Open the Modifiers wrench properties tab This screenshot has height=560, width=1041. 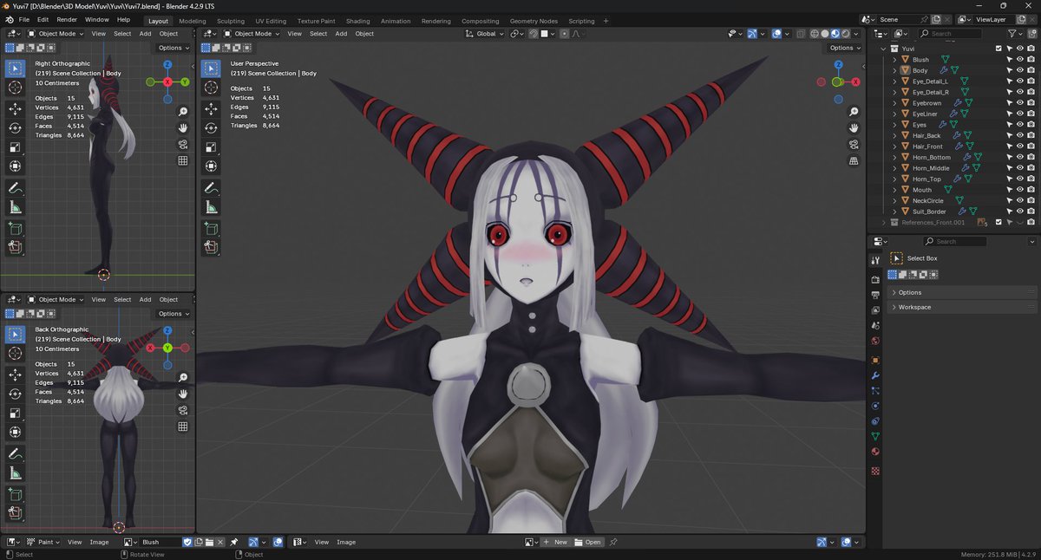875,375
